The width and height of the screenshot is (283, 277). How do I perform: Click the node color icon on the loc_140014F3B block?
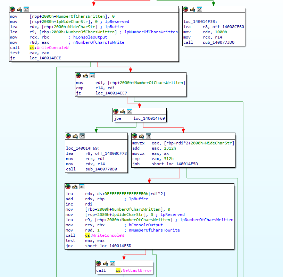coord(186,9)
